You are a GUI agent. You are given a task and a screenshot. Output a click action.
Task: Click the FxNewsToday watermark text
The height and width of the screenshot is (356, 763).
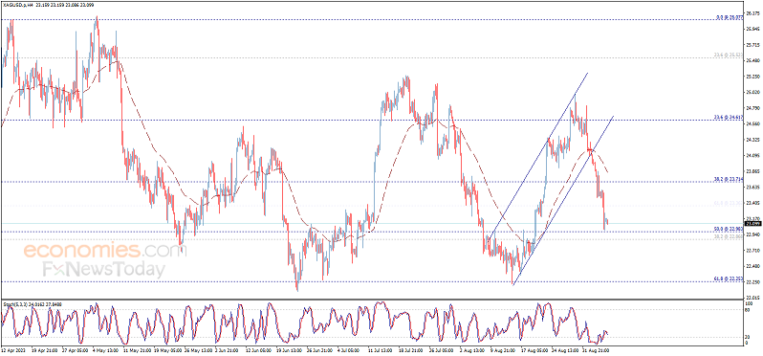(103, 269)
